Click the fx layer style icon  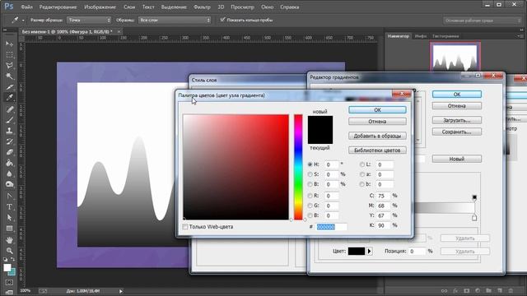tap(455, 290)
